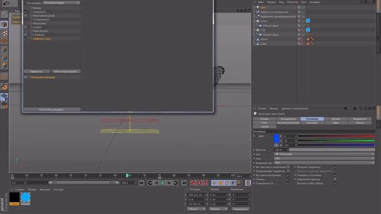381x214 pixels.
Task: Open Размер dropdown in coordinates panel
Action: pos(218,209)
